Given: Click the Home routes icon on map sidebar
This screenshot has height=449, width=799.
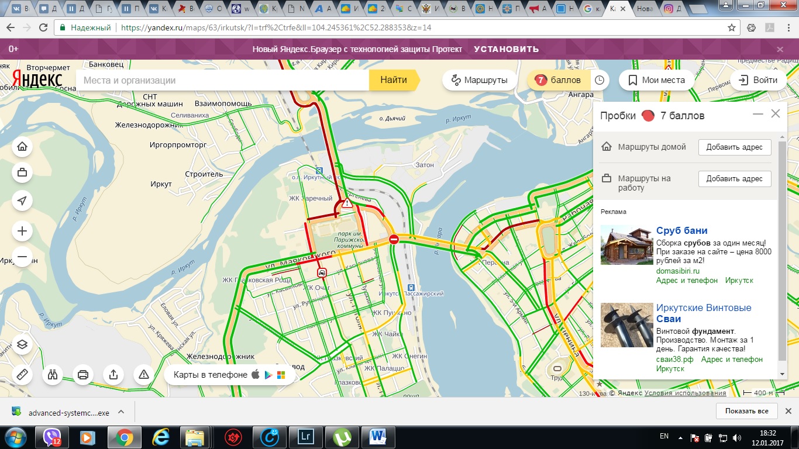Looking at the screenshot, I should pyautogui.click(x=22, y=147).
